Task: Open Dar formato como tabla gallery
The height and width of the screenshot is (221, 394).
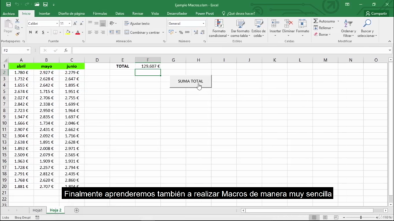Action: click(x=240, y=28)
